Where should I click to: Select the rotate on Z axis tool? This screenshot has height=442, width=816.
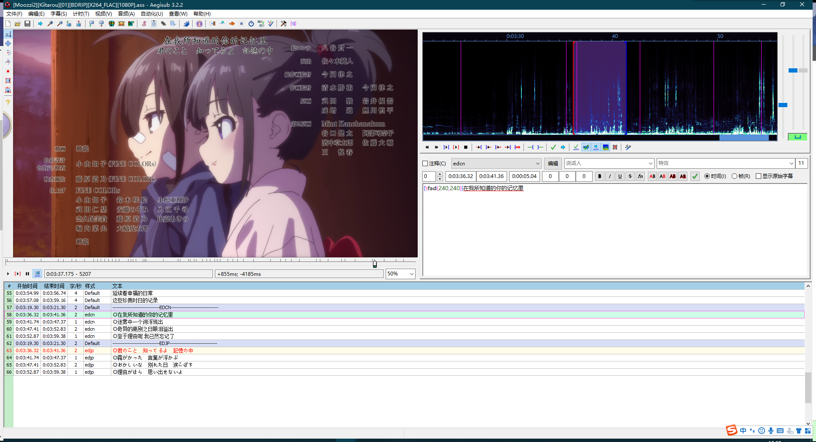(x=8, y=52)
